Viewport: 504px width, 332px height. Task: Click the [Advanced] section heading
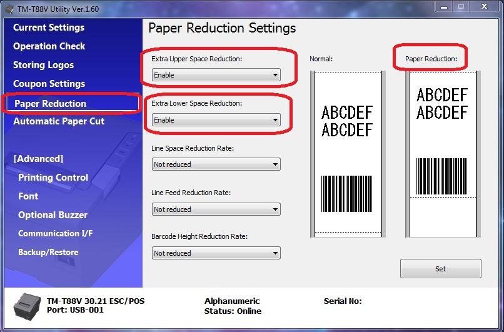[38, 159]
